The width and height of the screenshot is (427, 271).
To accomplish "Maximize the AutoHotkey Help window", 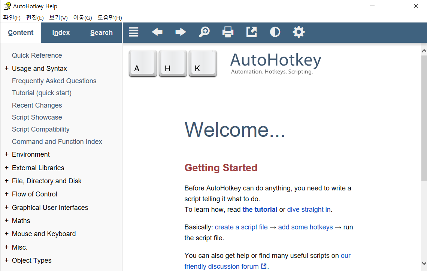I will point(394,6).
